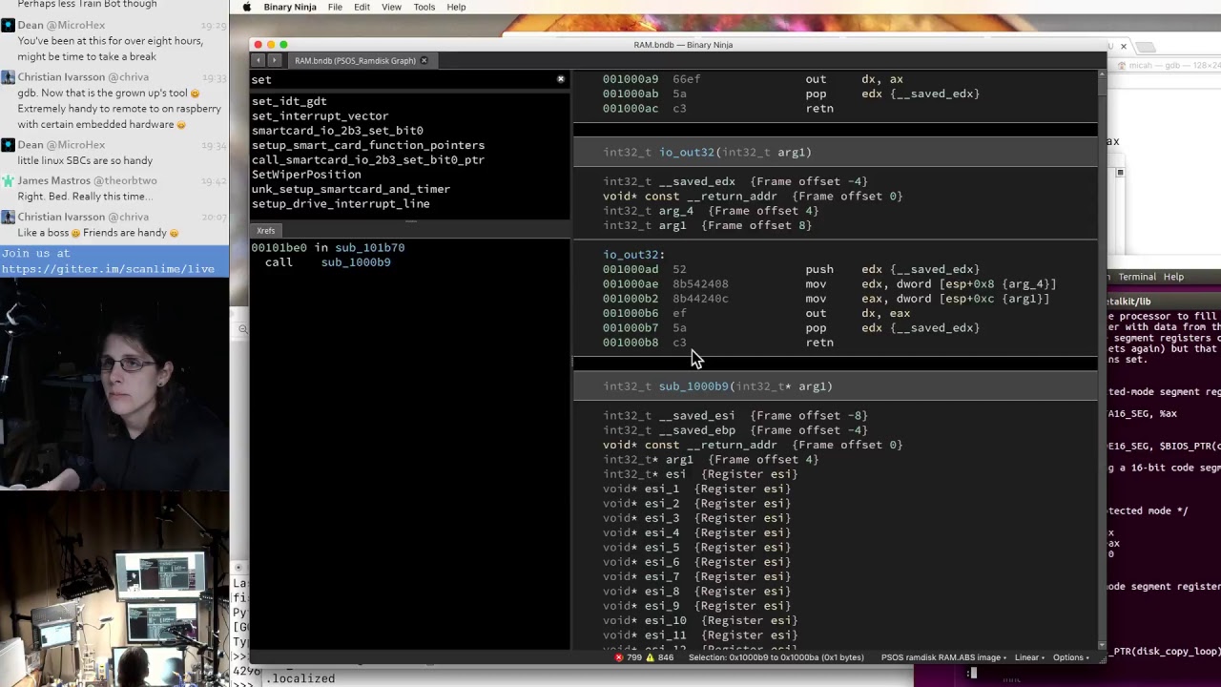Open the Tools menu

[x=424, y=7]
